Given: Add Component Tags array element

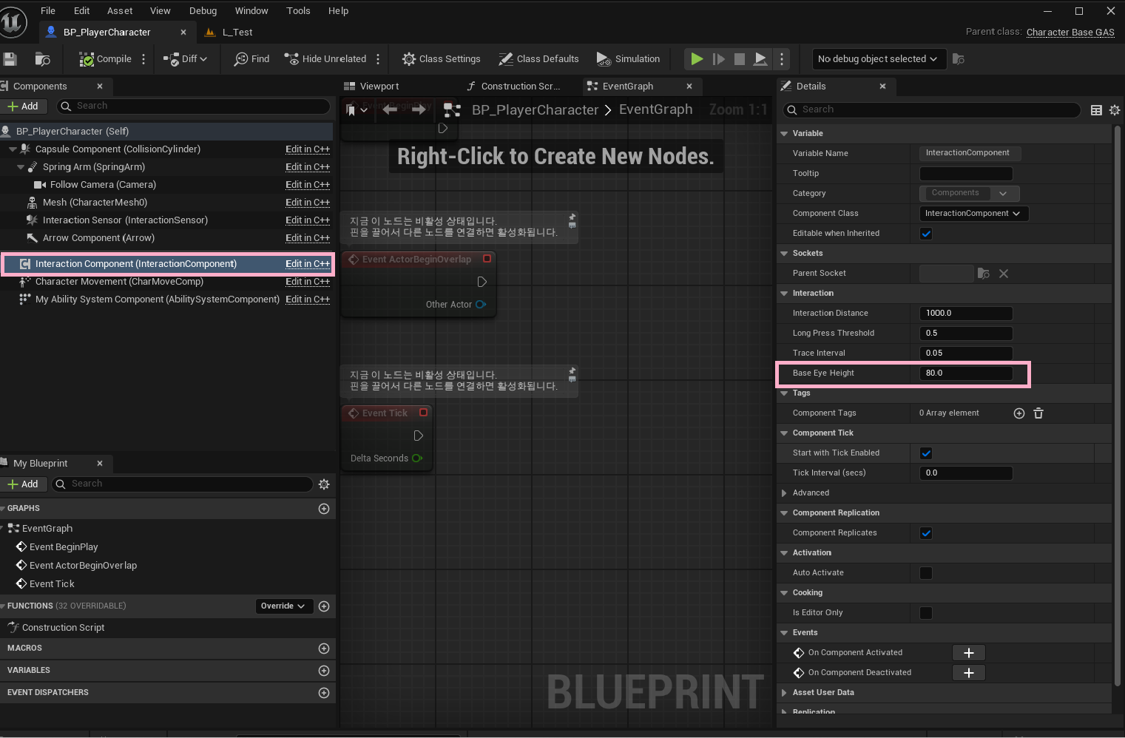Looking at the screenshot, I should [1019, 413].
